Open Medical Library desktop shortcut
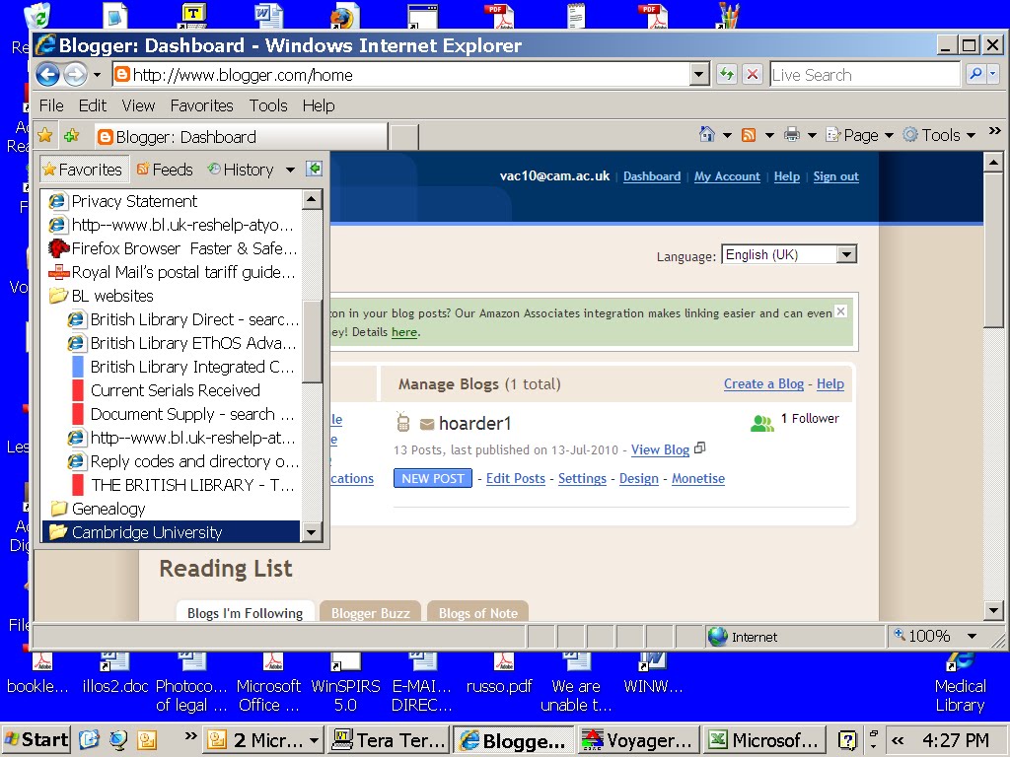This screenshot has width=1010, height=757. coord(960,684)
